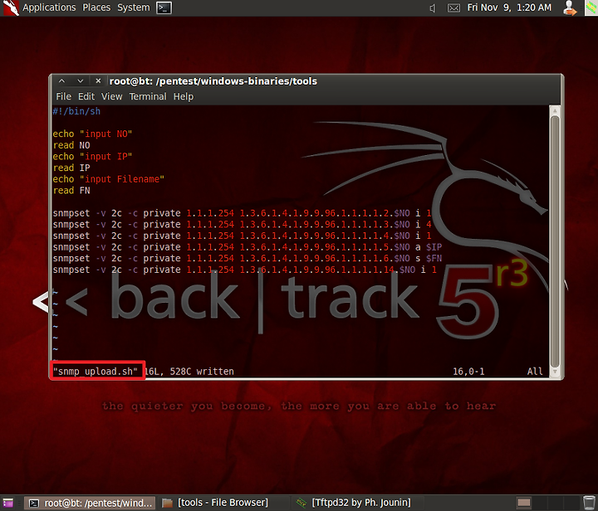Viewport: 598px width, 511px height.
Task: Click the network indicator in the panel's right corner
Action: tap(591, 8)
